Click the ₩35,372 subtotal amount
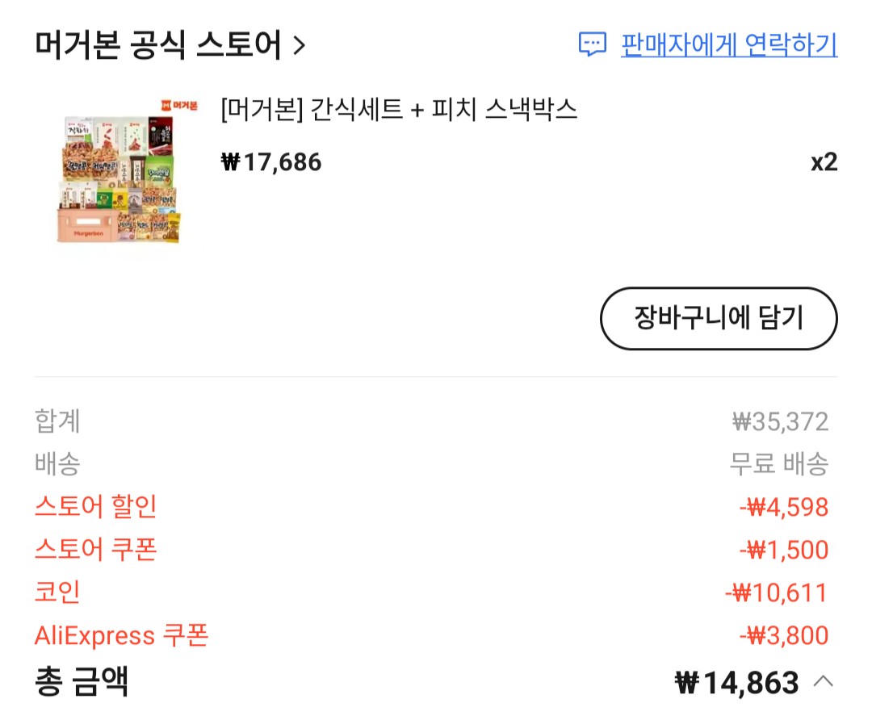Screen dimensions: 872x720 click(x=780, y=421)
